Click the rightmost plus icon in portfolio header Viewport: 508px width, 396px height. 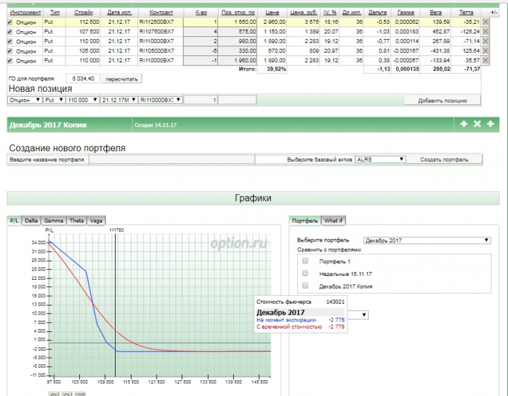coord(490,124)
